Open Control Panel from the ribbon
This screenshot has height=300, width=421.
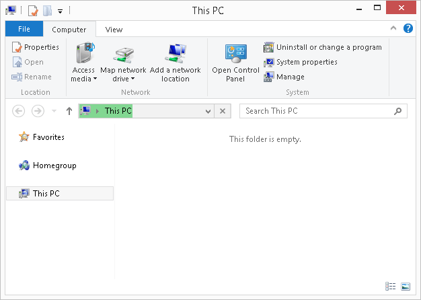tap(235, 63)
